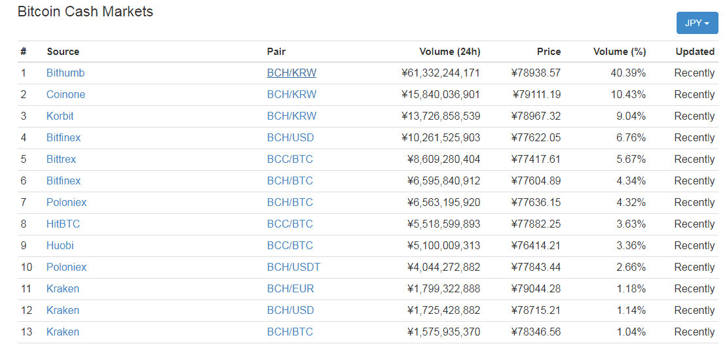Select the 1.14% volume share
The width and height of the screenshot is (727, 344).
tap(631, 310)
